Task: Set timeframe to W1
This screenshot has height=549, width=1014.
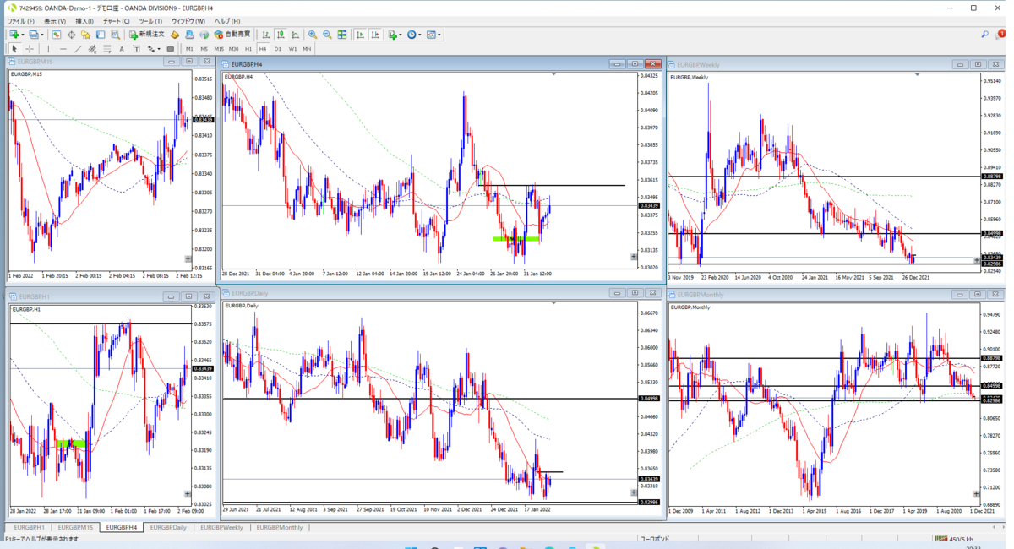Action: click(292, 49)
